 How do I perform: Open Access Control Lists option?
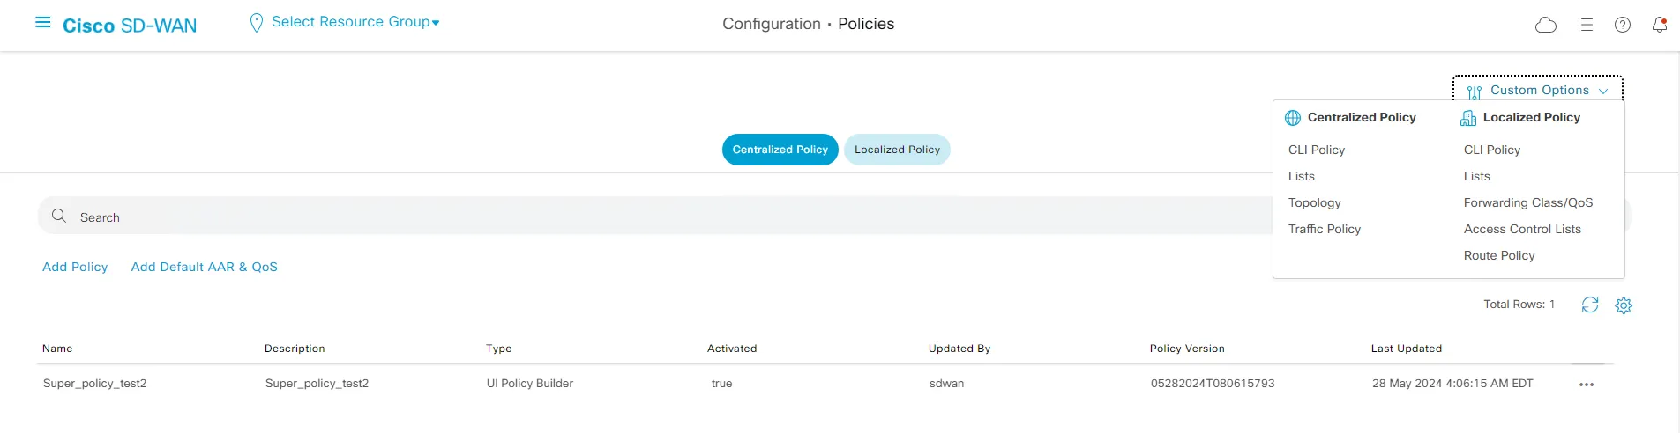point(1522,229)
